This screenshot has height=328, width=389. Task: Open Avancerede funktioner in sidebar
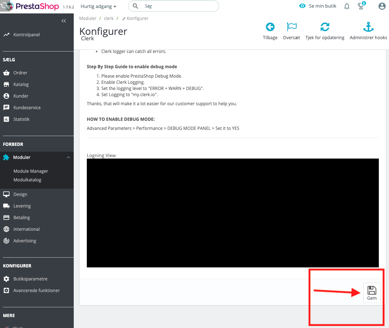point(36,291)
